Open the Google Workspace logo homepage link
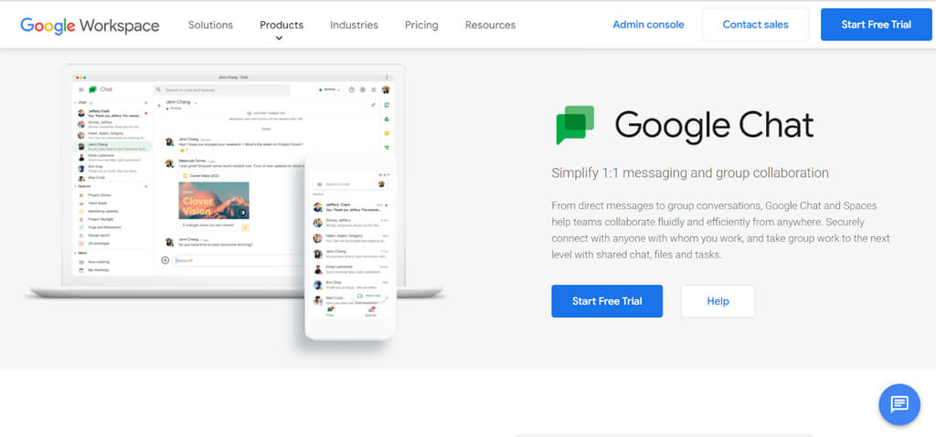 coord(90,26)
